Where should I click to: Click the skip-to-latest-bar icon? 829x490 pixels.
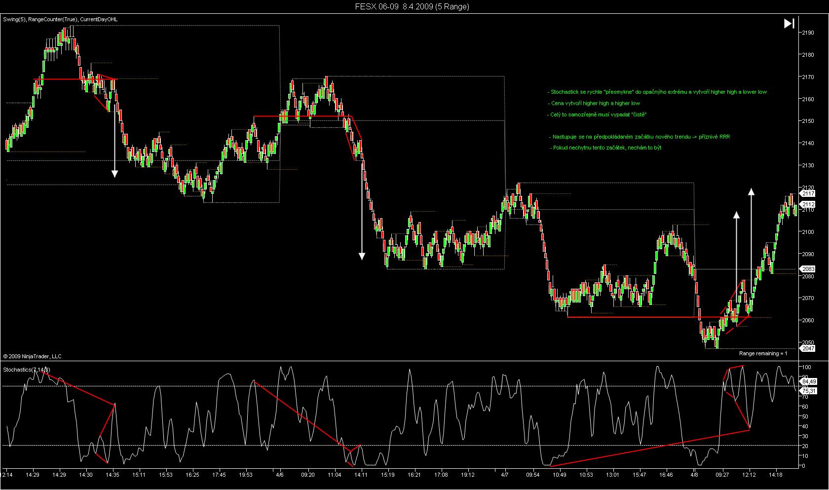tap(789, 23)
